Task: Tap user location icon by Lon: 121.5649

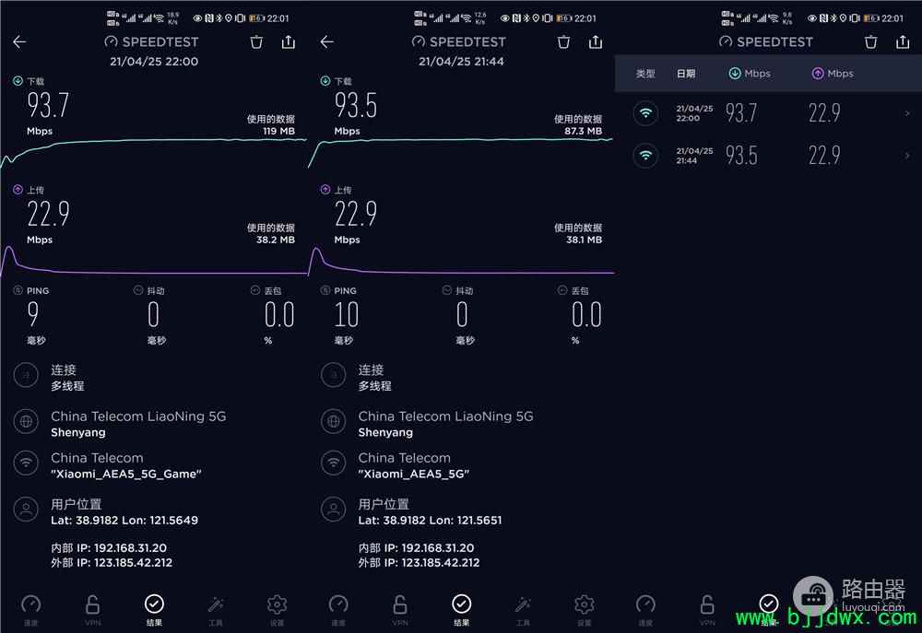Action: point(26,510)
